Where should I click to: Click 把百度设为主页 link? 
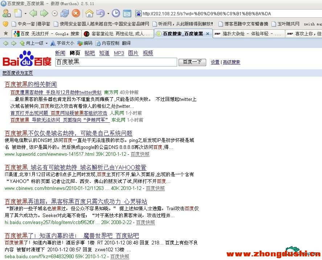pyautogui.click(x=17, y=73)
